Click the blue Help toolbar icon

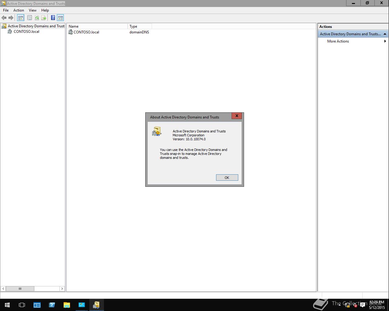click(53, 18)
